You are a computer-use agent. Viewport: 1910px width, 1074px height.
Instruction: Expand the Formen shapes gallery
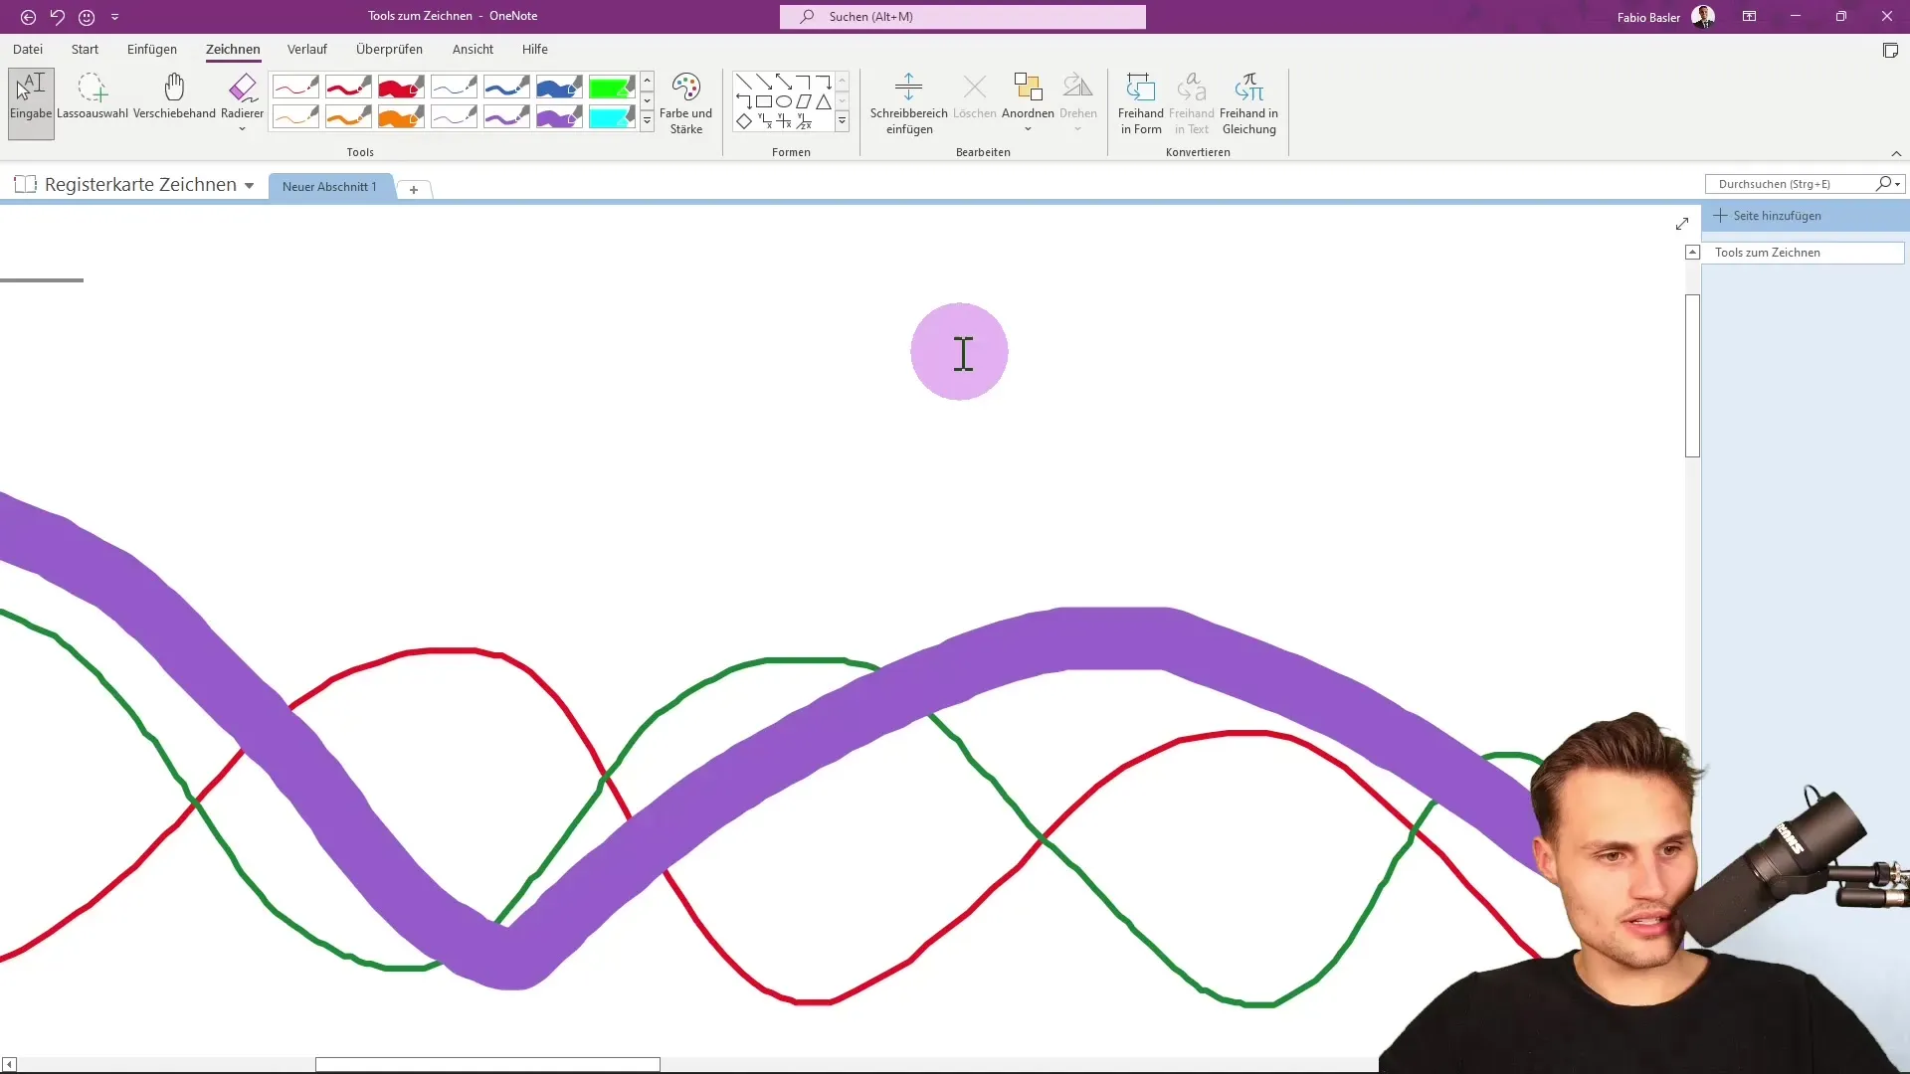[x=842, y=121]
